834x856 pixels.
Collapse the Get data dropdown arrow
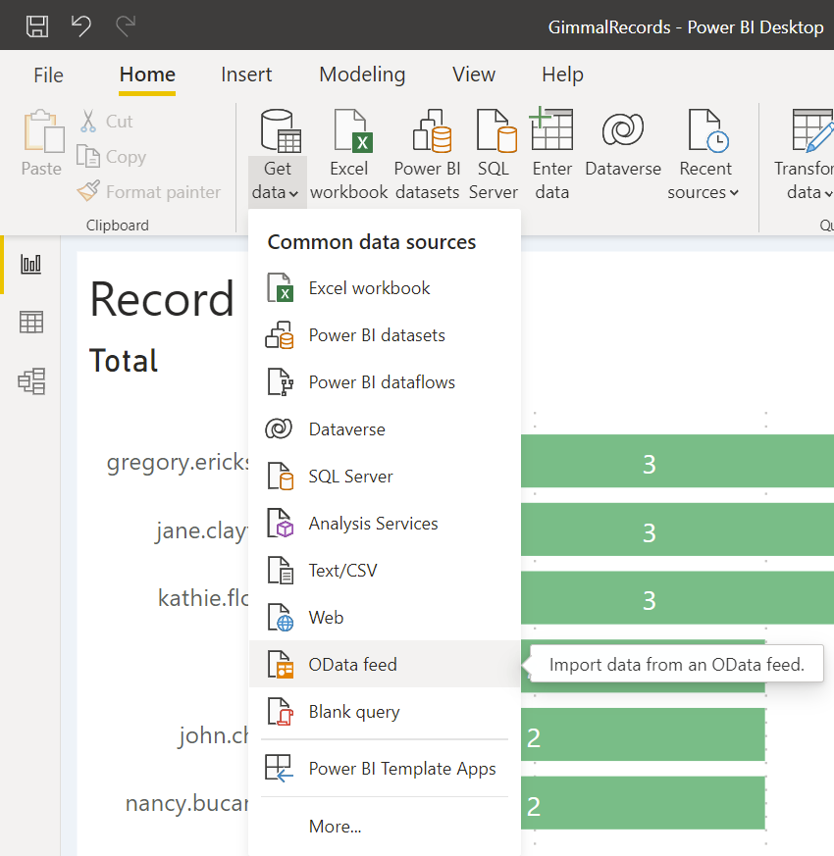click(x=293, y=193)
